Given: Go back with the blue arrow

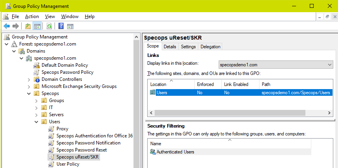Looking at the screenshot, I should (x=7, y=26).
